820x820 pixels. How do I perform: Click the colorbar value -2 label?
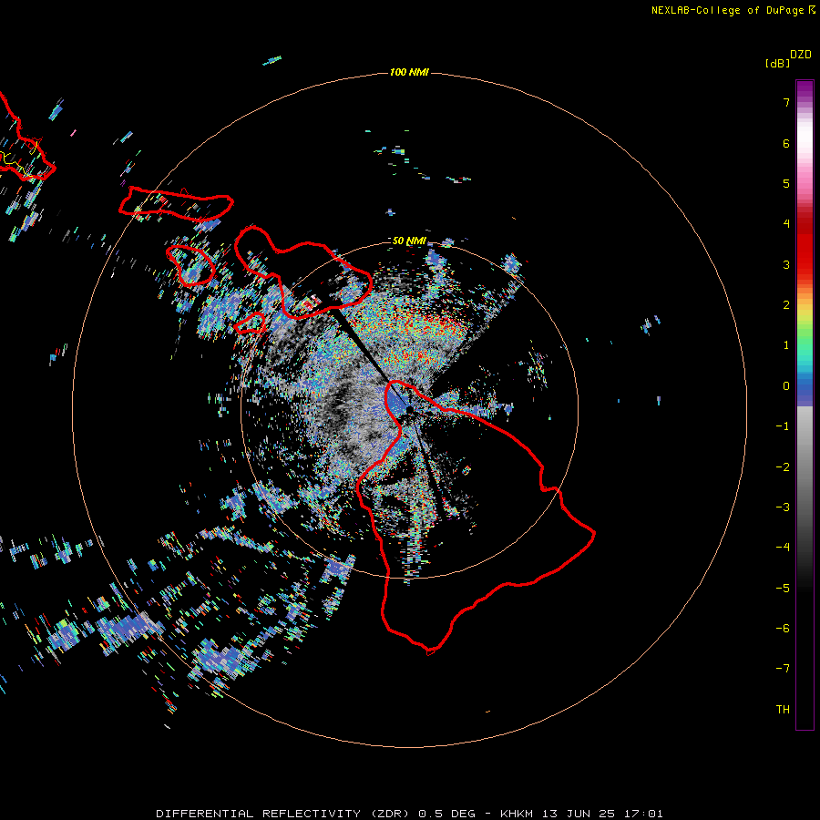(x=783, y=466)
